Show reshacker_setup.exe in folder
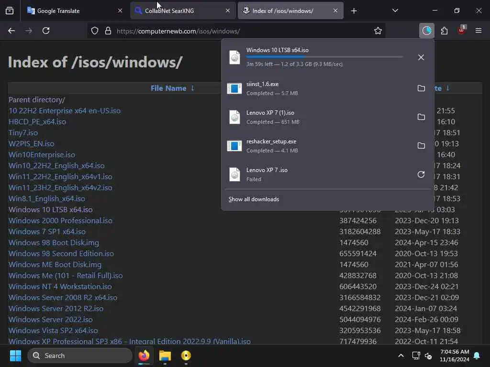 pyautogui.click(x=421, y=146)
